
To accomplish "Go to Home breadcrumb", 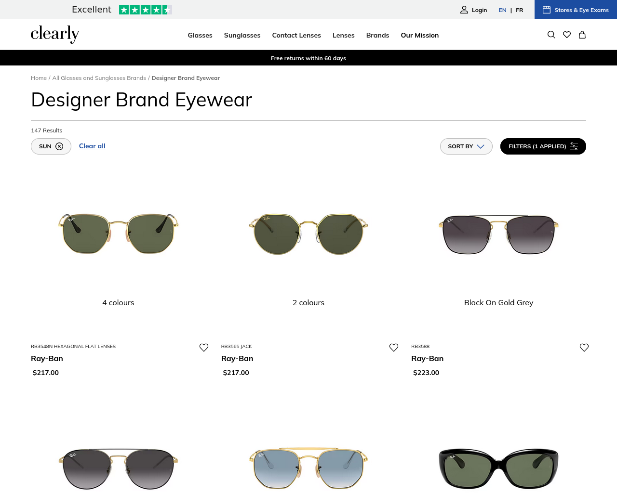I will point(39,78).
